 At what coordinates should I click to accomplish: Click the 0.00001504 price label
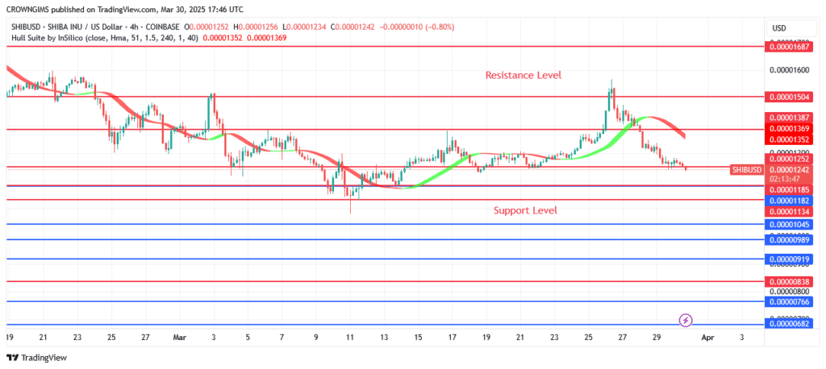click(791, 97)
